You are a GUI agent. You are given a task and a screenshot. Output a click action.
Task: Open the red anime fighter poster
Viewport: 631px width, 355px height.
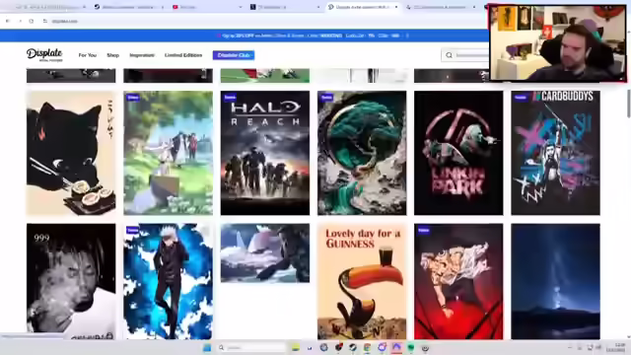click(458, 282)
